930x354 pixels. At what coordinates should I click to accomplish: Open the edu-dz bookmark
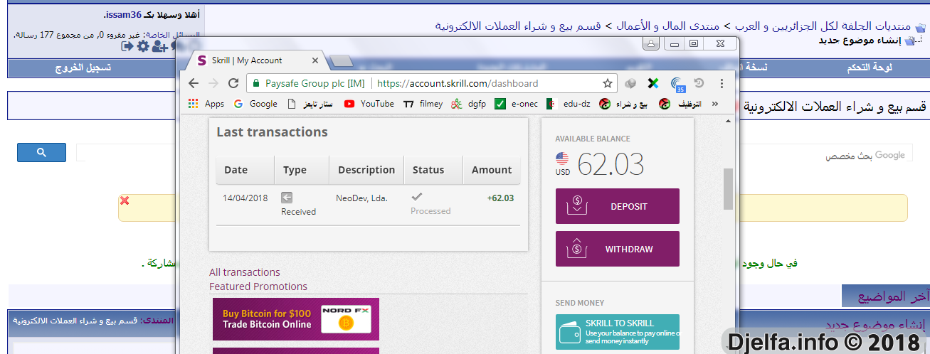click(x=569, y=104)
